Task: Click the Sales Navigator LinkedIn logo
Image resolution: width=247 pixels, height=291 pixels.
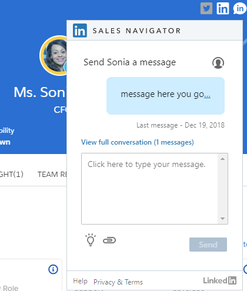Action: 80,31
